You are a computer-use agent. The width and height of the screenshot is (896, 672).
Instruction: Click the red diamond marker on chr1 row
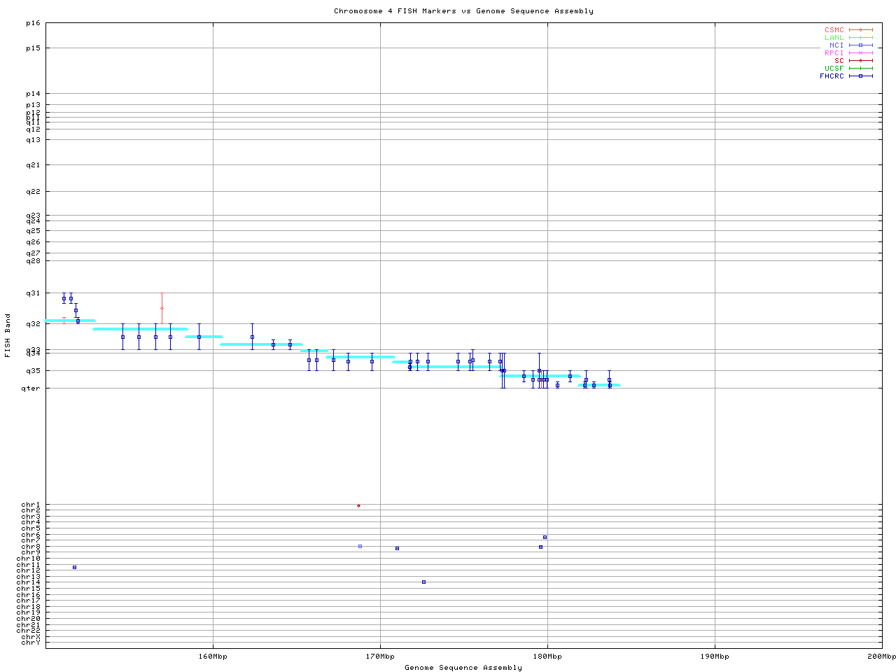pos(358,505)
